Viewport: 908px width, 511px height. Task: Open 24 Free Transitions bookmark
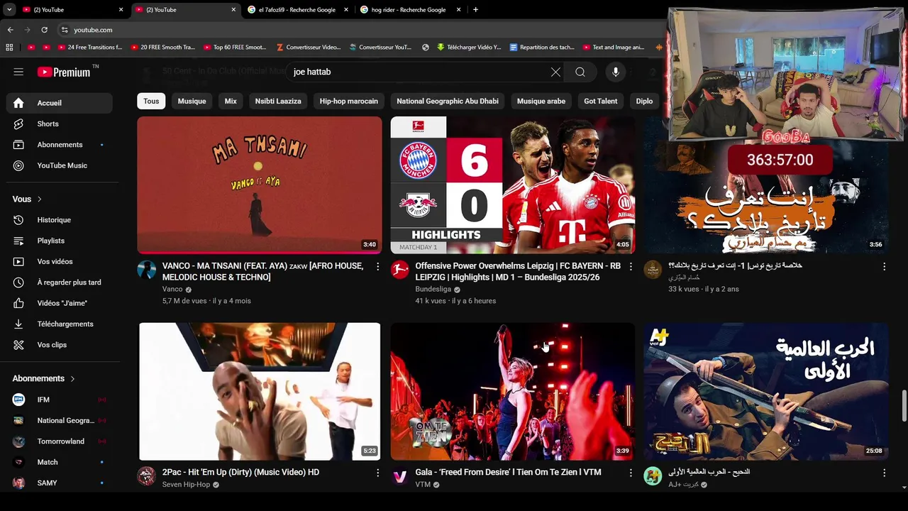tap(89, 48)
